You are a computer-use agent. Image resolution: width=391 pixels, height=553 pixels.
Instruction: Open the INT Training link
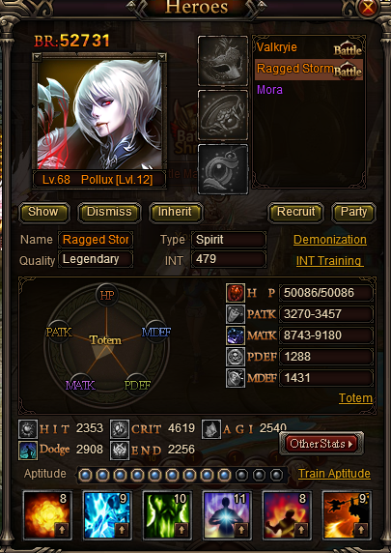pos(328,261)
